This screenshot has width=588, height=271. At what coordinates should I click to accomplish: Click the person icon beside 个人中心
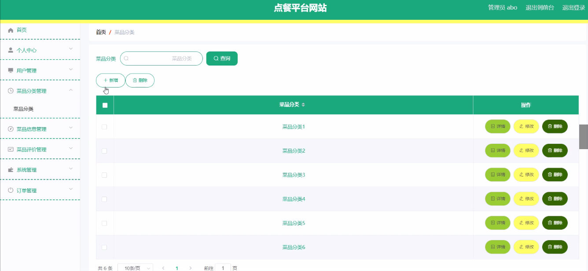11,50
